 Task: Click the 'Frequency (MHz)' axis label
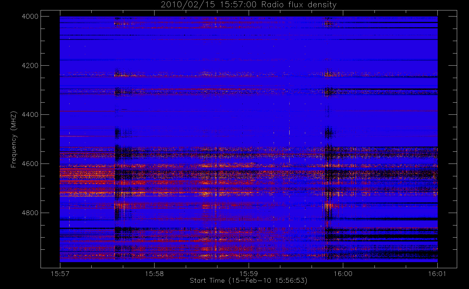(x=13, y=139)
